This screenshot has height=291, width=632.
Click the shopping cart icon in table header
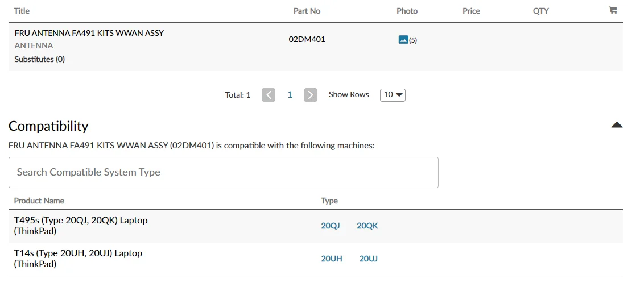613,10
